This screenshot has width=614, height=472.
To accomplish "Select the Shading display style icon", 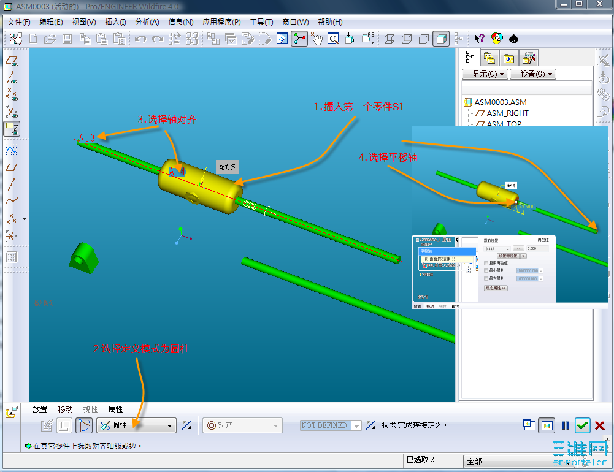I will (x=441, y=39).
